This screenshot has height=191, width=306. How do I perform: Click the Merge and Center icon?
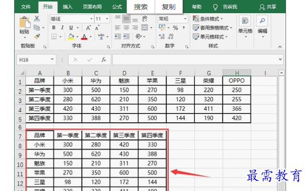(x=144, y=28)
